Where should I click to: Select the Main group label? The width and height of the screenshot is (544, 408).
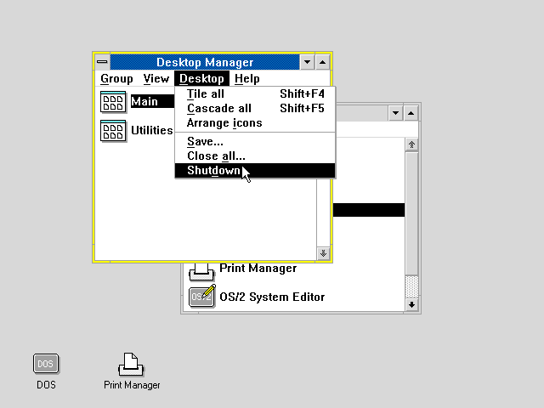point(144,101)
